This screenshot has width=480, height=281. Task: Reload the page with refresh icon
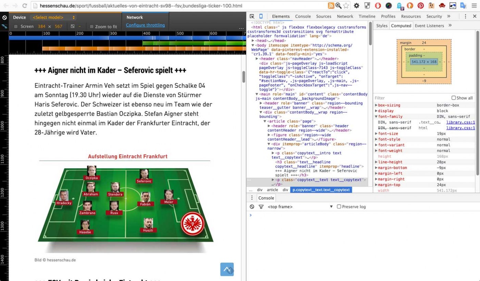tap(25, 5)
